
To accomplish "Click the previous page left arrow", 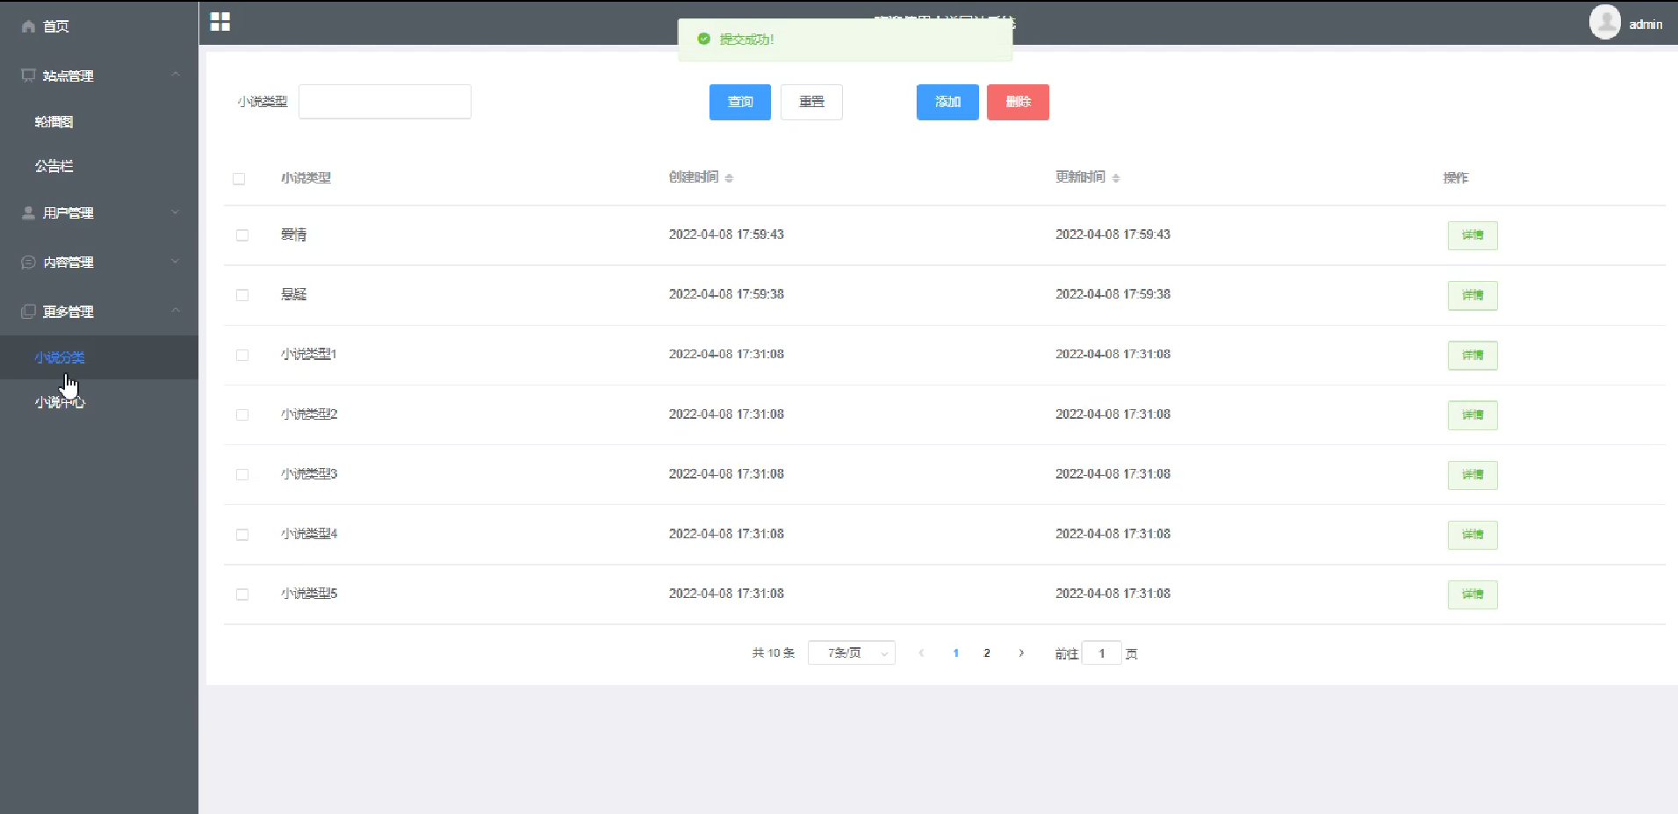I will tap(921, 653).
